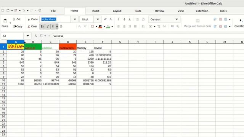This screenshot has height=137, width=244.
Task: Clear direct formatting
Action: (32, 26)
